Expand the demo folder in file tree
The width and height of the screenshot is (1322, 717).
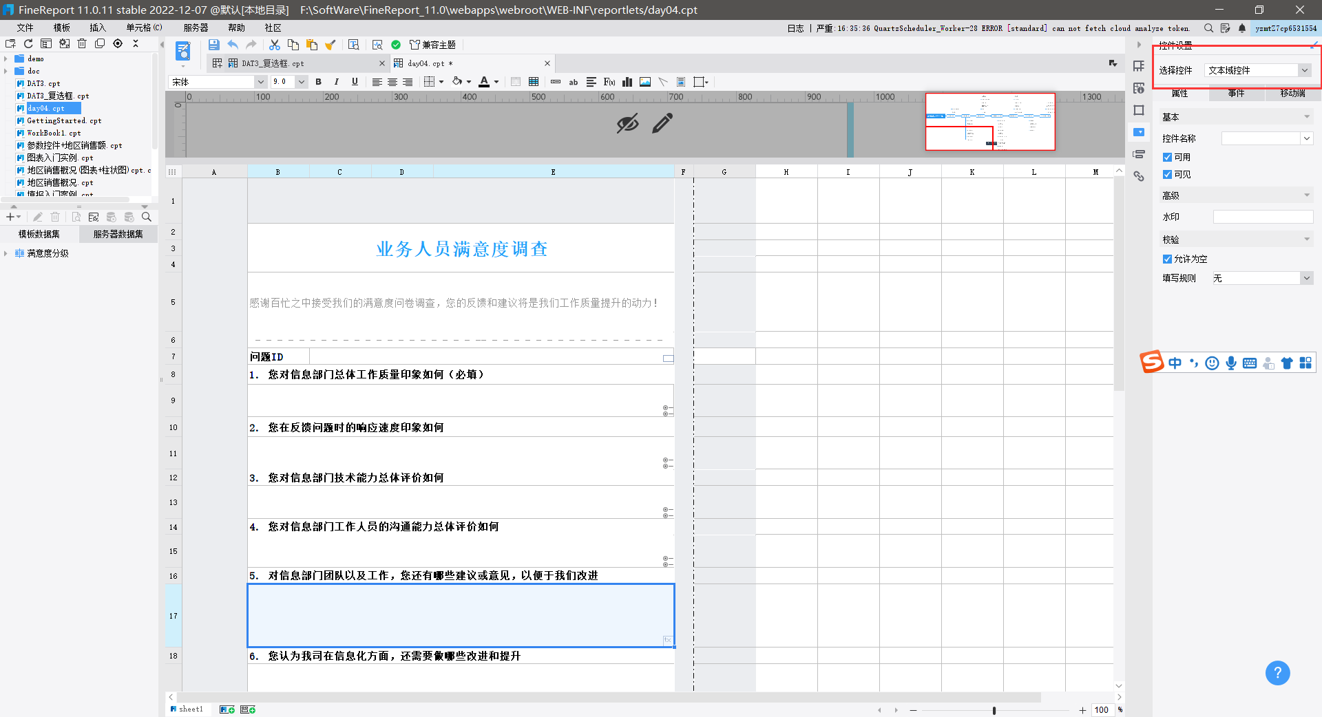point(6,59)
